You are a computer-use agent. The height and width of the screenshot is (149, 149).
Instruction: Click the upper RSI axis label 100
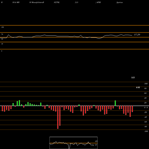tap(2, 27)
